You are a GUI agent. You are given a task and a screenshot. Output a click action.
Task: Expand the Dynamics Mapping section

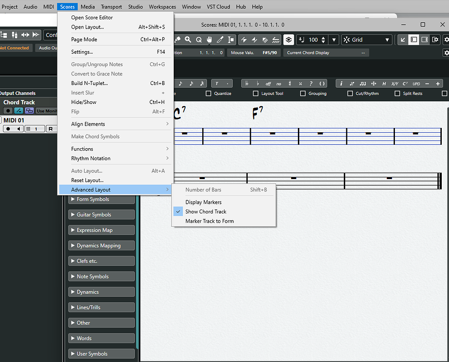point(101,245)
